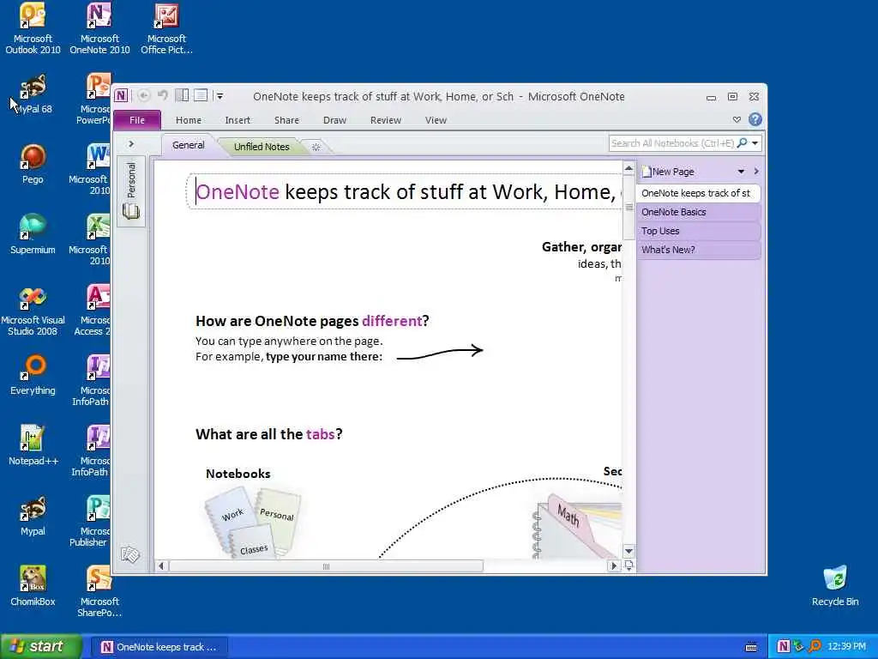Viewport: 878px width, 659px height.
Task: Open the Review ribbon tab
Action: point(386,120)
